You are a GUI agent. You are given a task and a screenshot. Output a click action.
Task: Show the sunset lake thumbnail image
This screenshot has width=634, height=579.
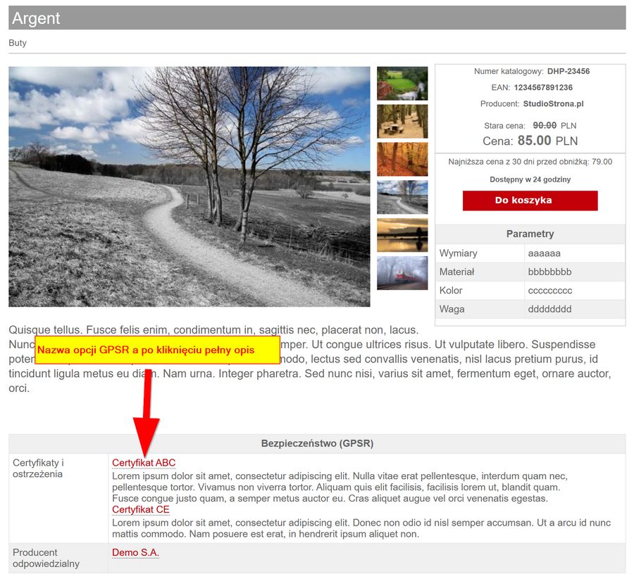click(402, 235)
